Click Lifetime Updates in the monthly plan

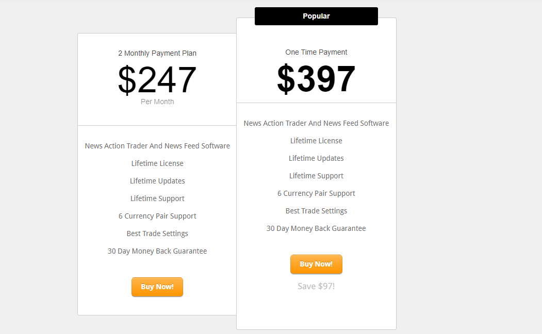tap(157, 181)
